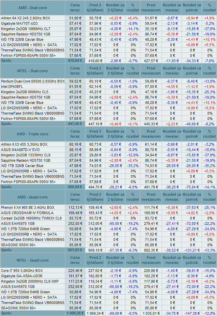Click the "-39,81 €" half-year difference cell

tap(192, 271)
